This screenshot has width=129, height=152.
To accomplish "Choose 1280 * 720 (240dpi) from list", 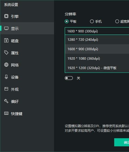I will 97,40.
